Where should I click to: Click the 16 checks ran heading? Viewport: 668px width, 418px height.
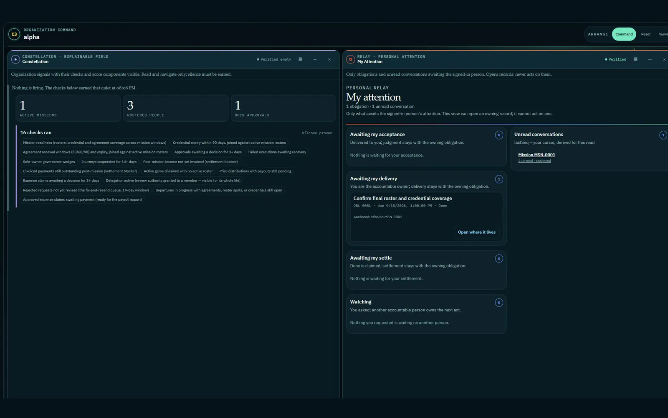36,133
